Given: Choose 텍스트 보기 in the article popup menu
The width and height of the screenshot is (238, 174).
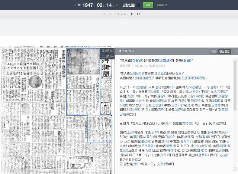Looking at the screenshot, I should click(x=108, y=51).
